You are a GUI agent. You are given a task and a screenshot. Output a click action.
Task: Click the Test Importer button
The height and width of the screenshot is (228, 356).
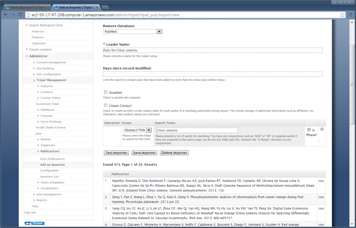[116, 153]
